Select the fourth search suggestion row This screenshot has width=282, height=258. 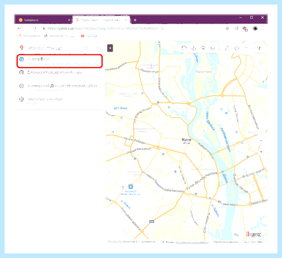click(60, 101)
